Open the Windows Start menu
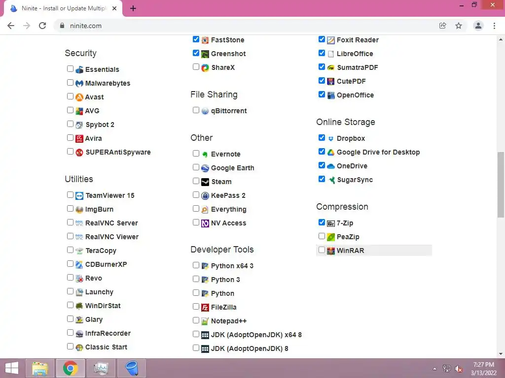This screenshot has height=378, width=505. [x=12, y=368]
